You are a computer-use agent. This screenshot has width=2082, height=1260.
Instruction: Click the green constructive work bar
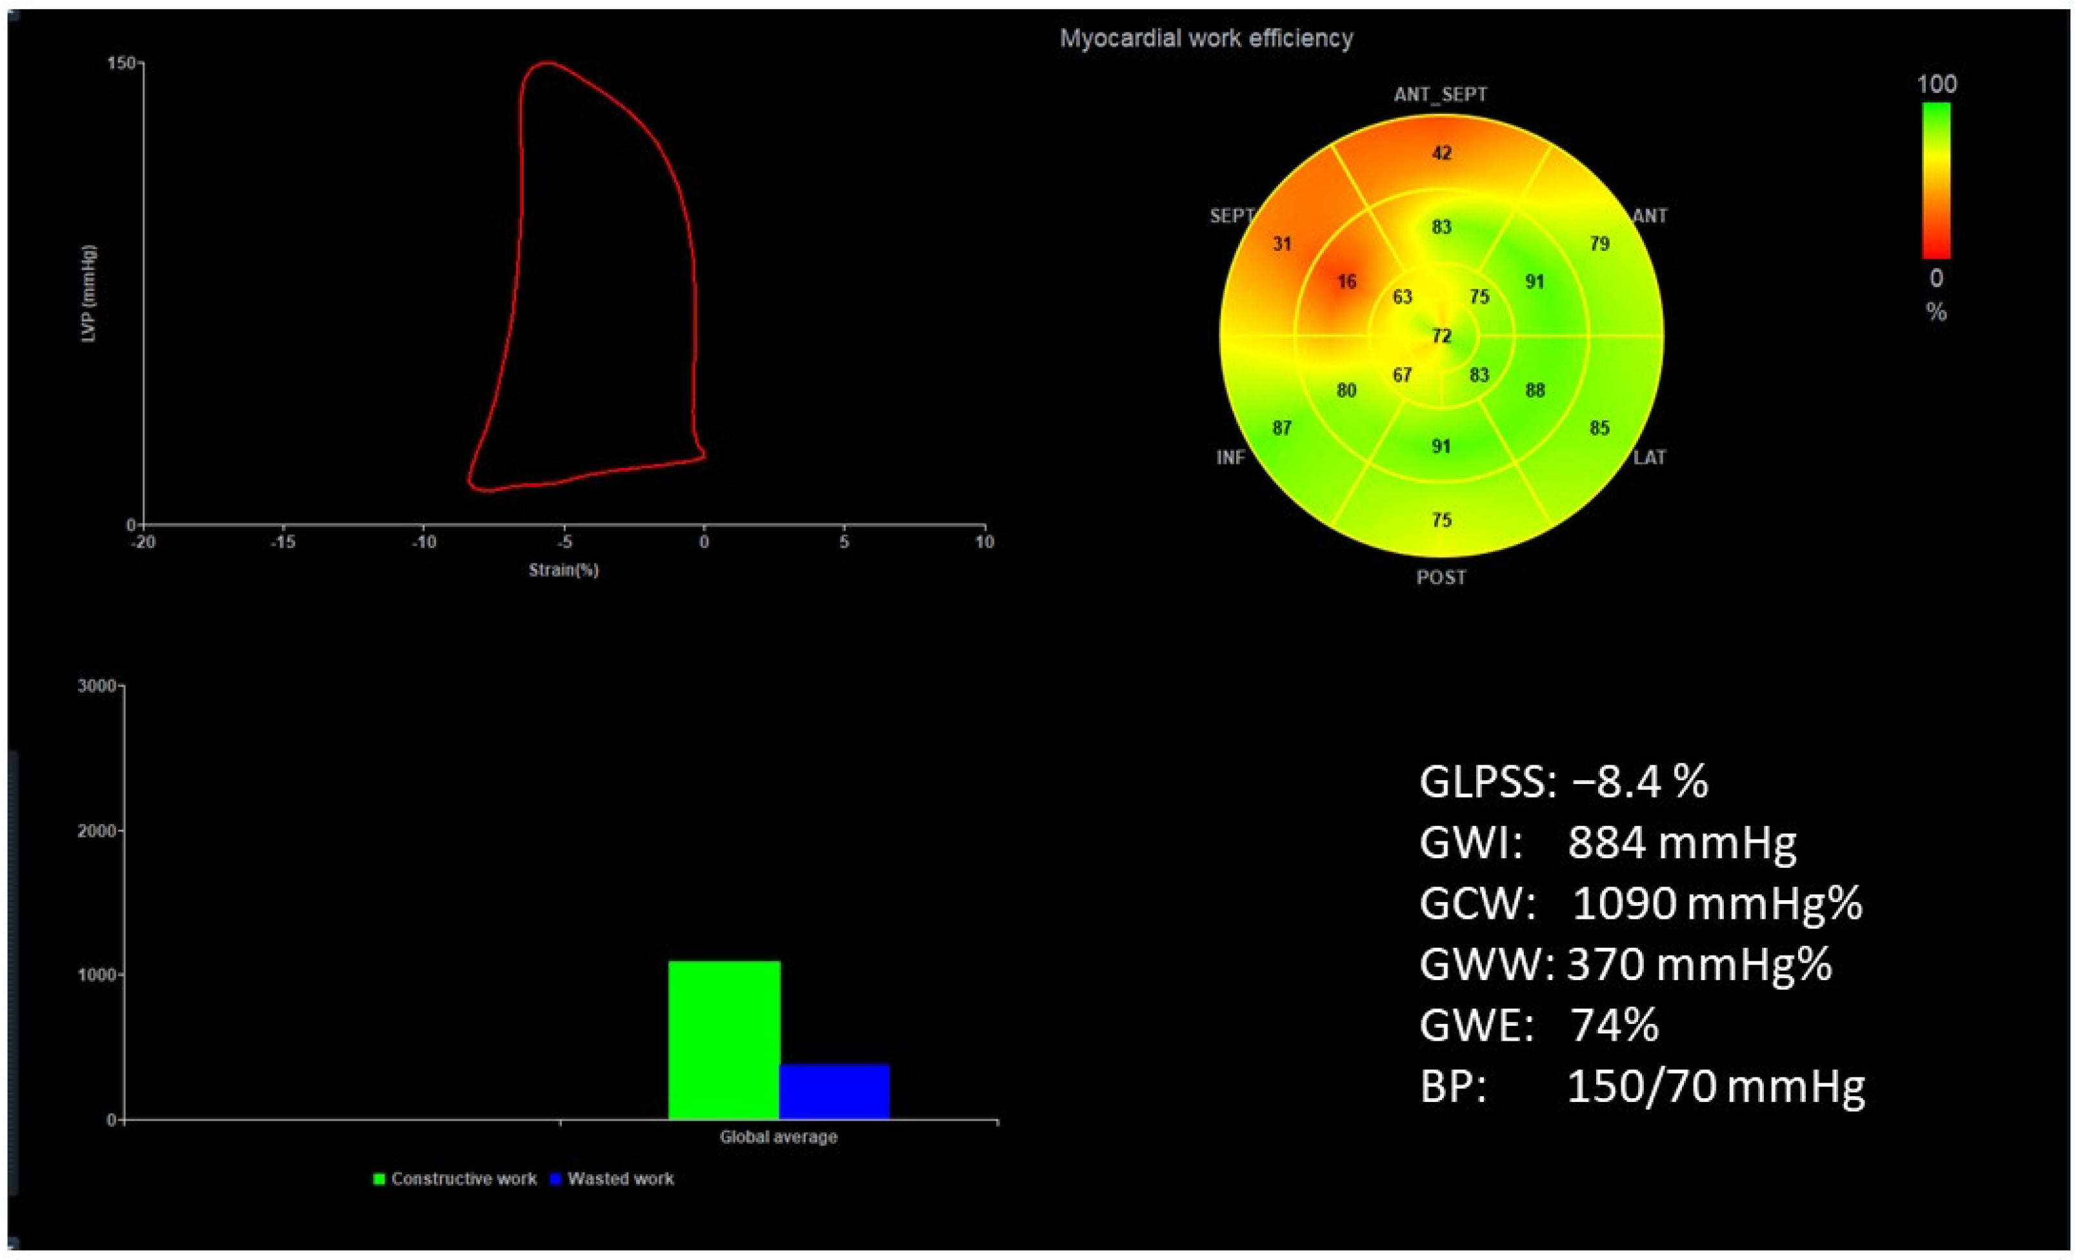pos(723,1040)
